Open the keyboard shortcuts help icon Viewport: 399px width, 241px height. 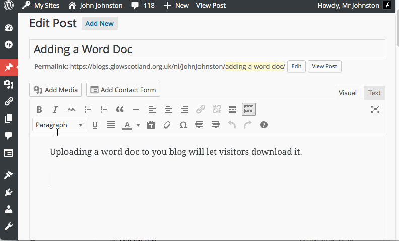coord(264,125)
